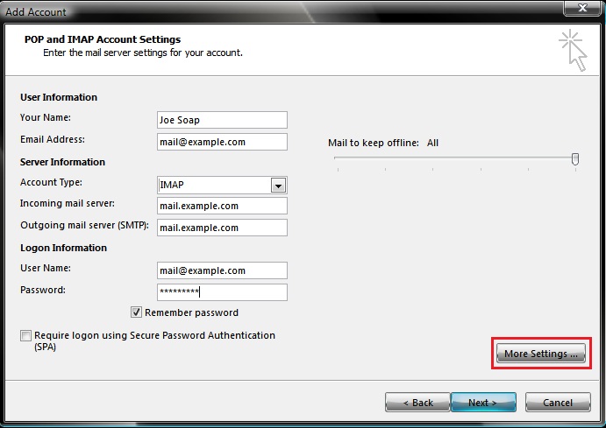This screenshot has height=428, width=606.
Task: Click the 'Account Type:' label
Action: tap(51, 182)
